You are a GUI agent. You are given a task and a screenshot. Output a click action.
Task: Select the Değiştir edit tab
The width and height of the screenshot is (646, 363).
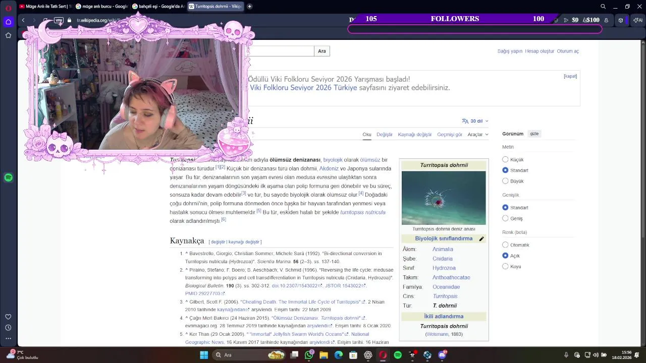tap(385, 135)
